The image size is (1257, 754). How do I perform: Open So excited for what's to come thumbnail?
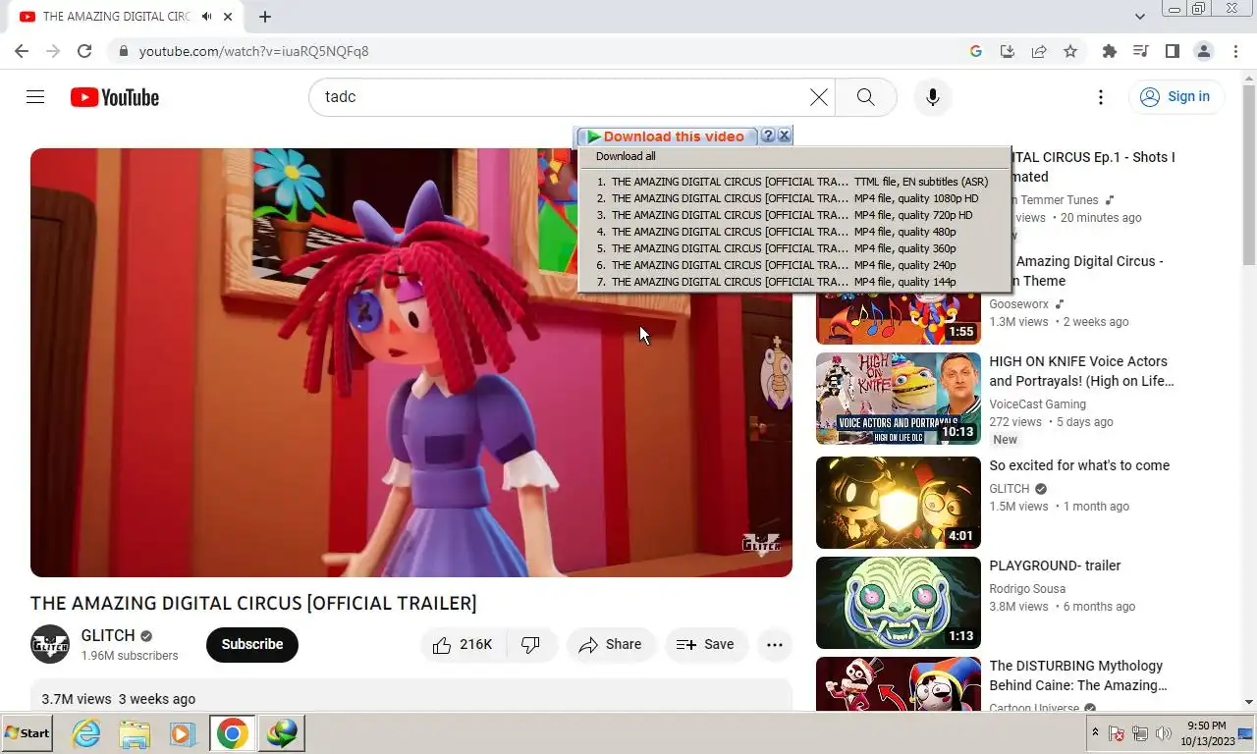coord(899,503)
